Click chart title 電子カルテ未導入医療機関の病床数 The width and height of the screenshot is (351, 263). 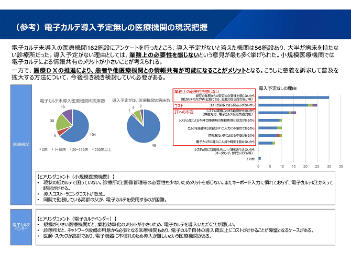(x=72, y=101)
